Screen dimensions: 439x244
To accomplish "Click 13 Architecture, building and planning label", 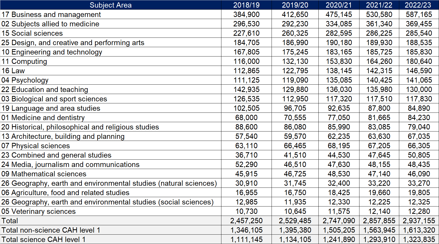I will 63,136.
